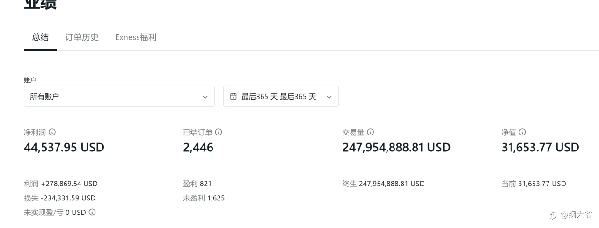Click the calendar icon in date selector
Image resolution: width=599 pixels, height=228 pixels.
pyautogui.click(x=234, y=96)
